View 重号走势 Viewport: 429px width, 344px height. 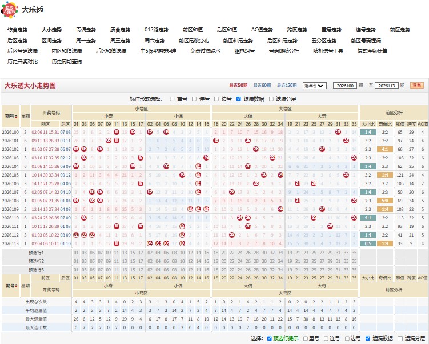click(331, 30)
